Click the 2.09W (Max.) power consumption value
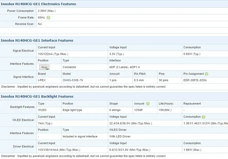The height and width of the screenshot is (159, 228). coord(47,11)
